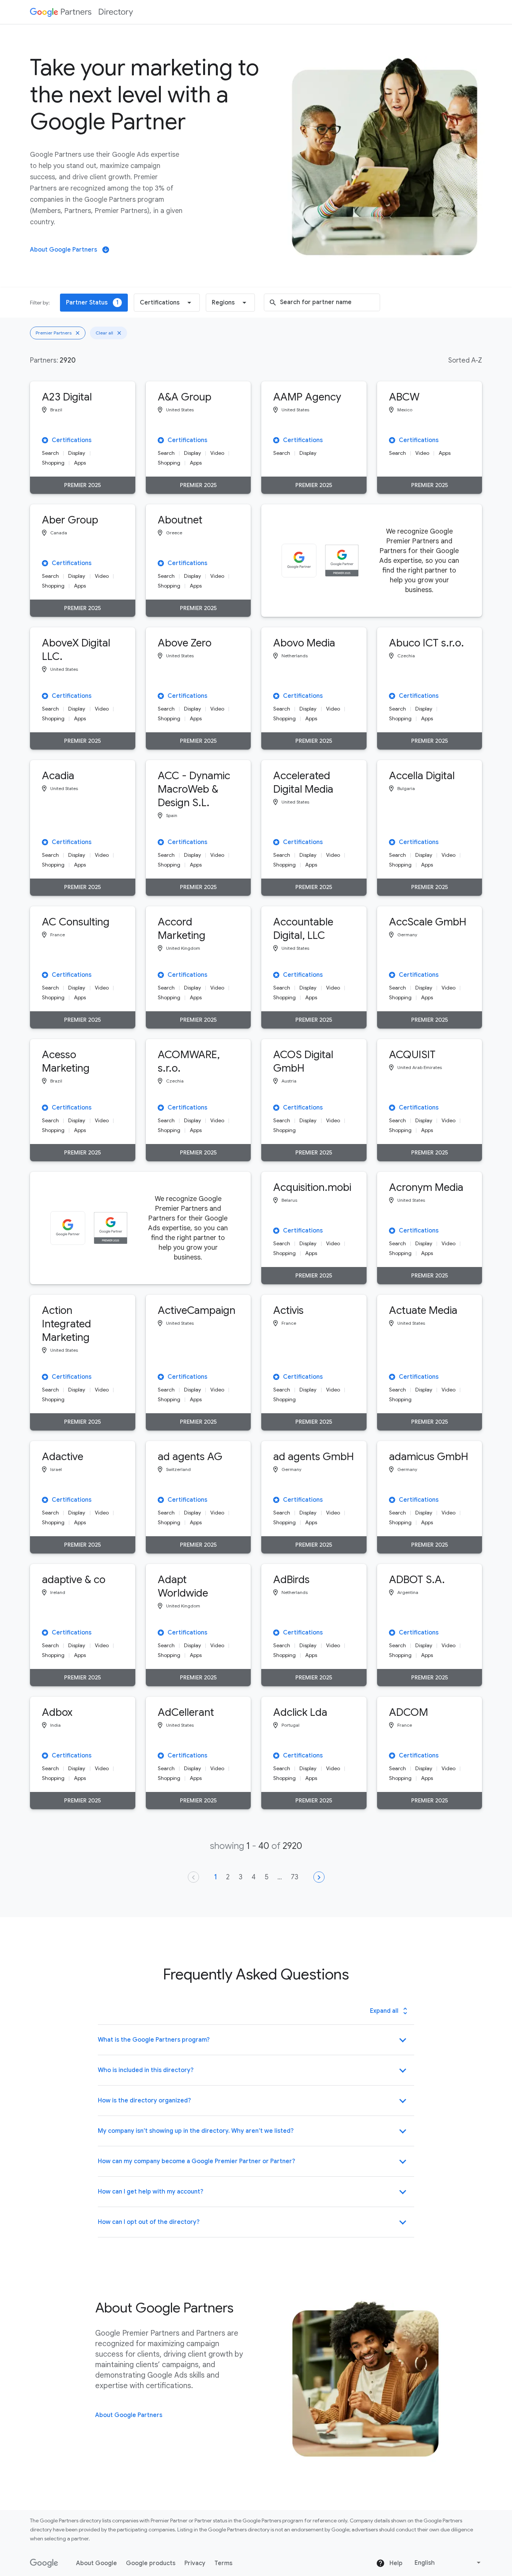The width and height of the screenshot is (512, 2576).
Task: Click certifications icon on ACOMWARE, s.r.o. card
Action: [161, 1108]
